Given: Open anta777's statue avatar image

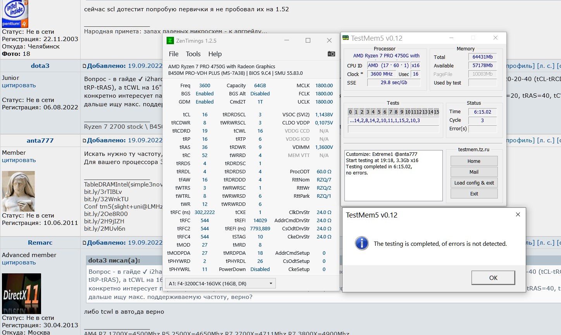Looking at the screenshot, I should click(x=18, y=191).
